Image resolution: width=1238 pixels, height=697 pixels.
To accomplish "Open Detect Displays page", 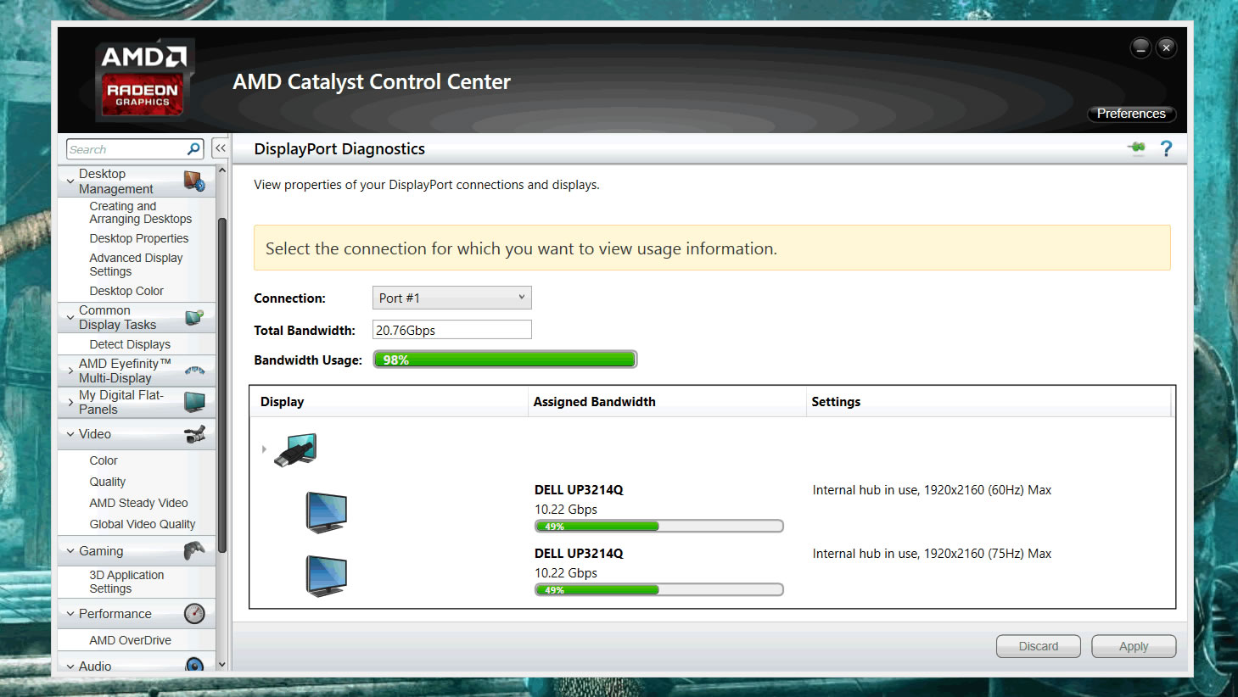I will pos(130,344).
